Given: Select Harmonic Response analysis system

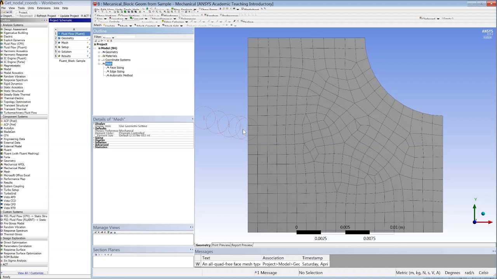Looking at the screenshot, I should click(x=16, y=55).
